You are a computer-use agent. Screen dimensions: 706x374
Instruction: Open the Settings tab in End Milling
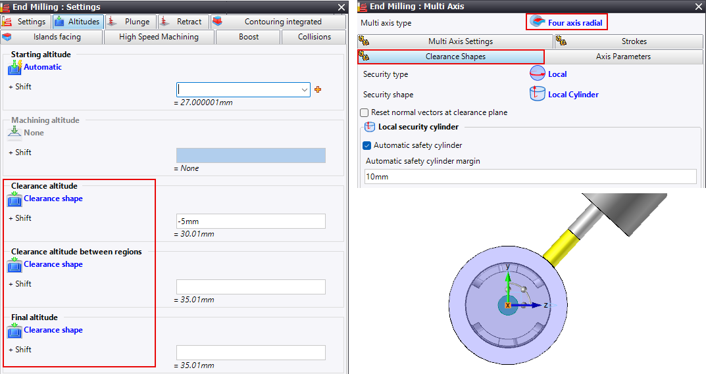click(25, 22)
